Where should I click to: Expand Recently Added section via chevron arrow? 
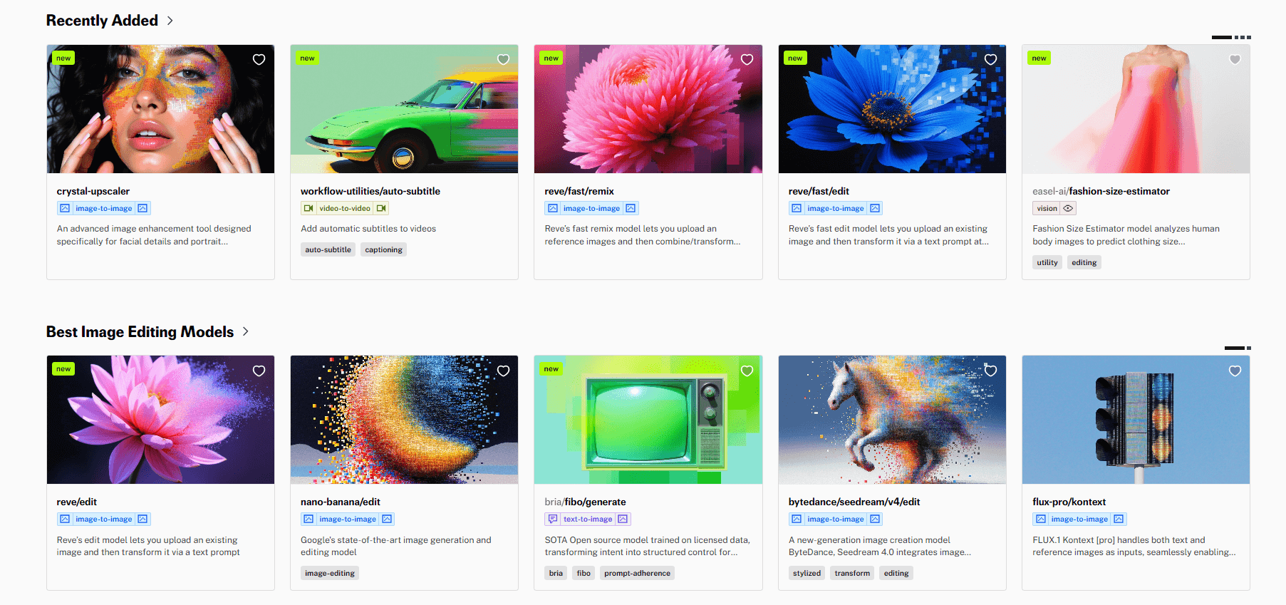click(x=170, y=21)
